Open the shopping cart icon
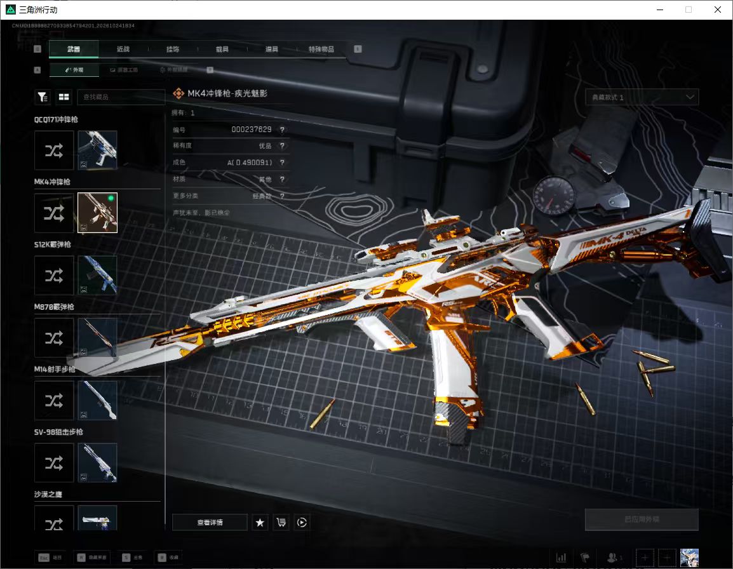The height and width of the screenshot is (569, 733). pyautogui.click(x=281, y=522)
